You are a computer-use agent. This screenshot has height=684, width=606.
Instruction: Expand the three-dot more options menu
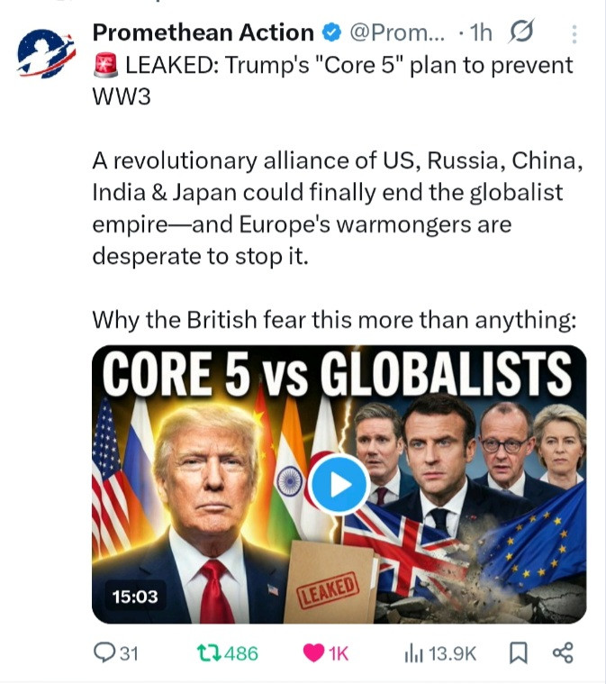coord(574,34)
